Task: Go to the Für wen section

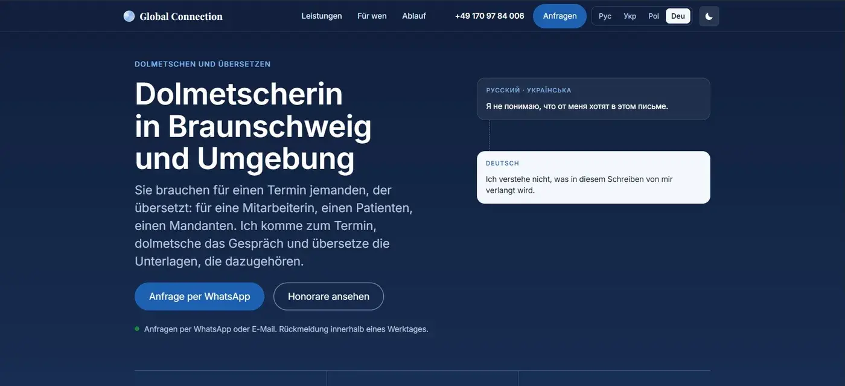Action: pos(372,16)
